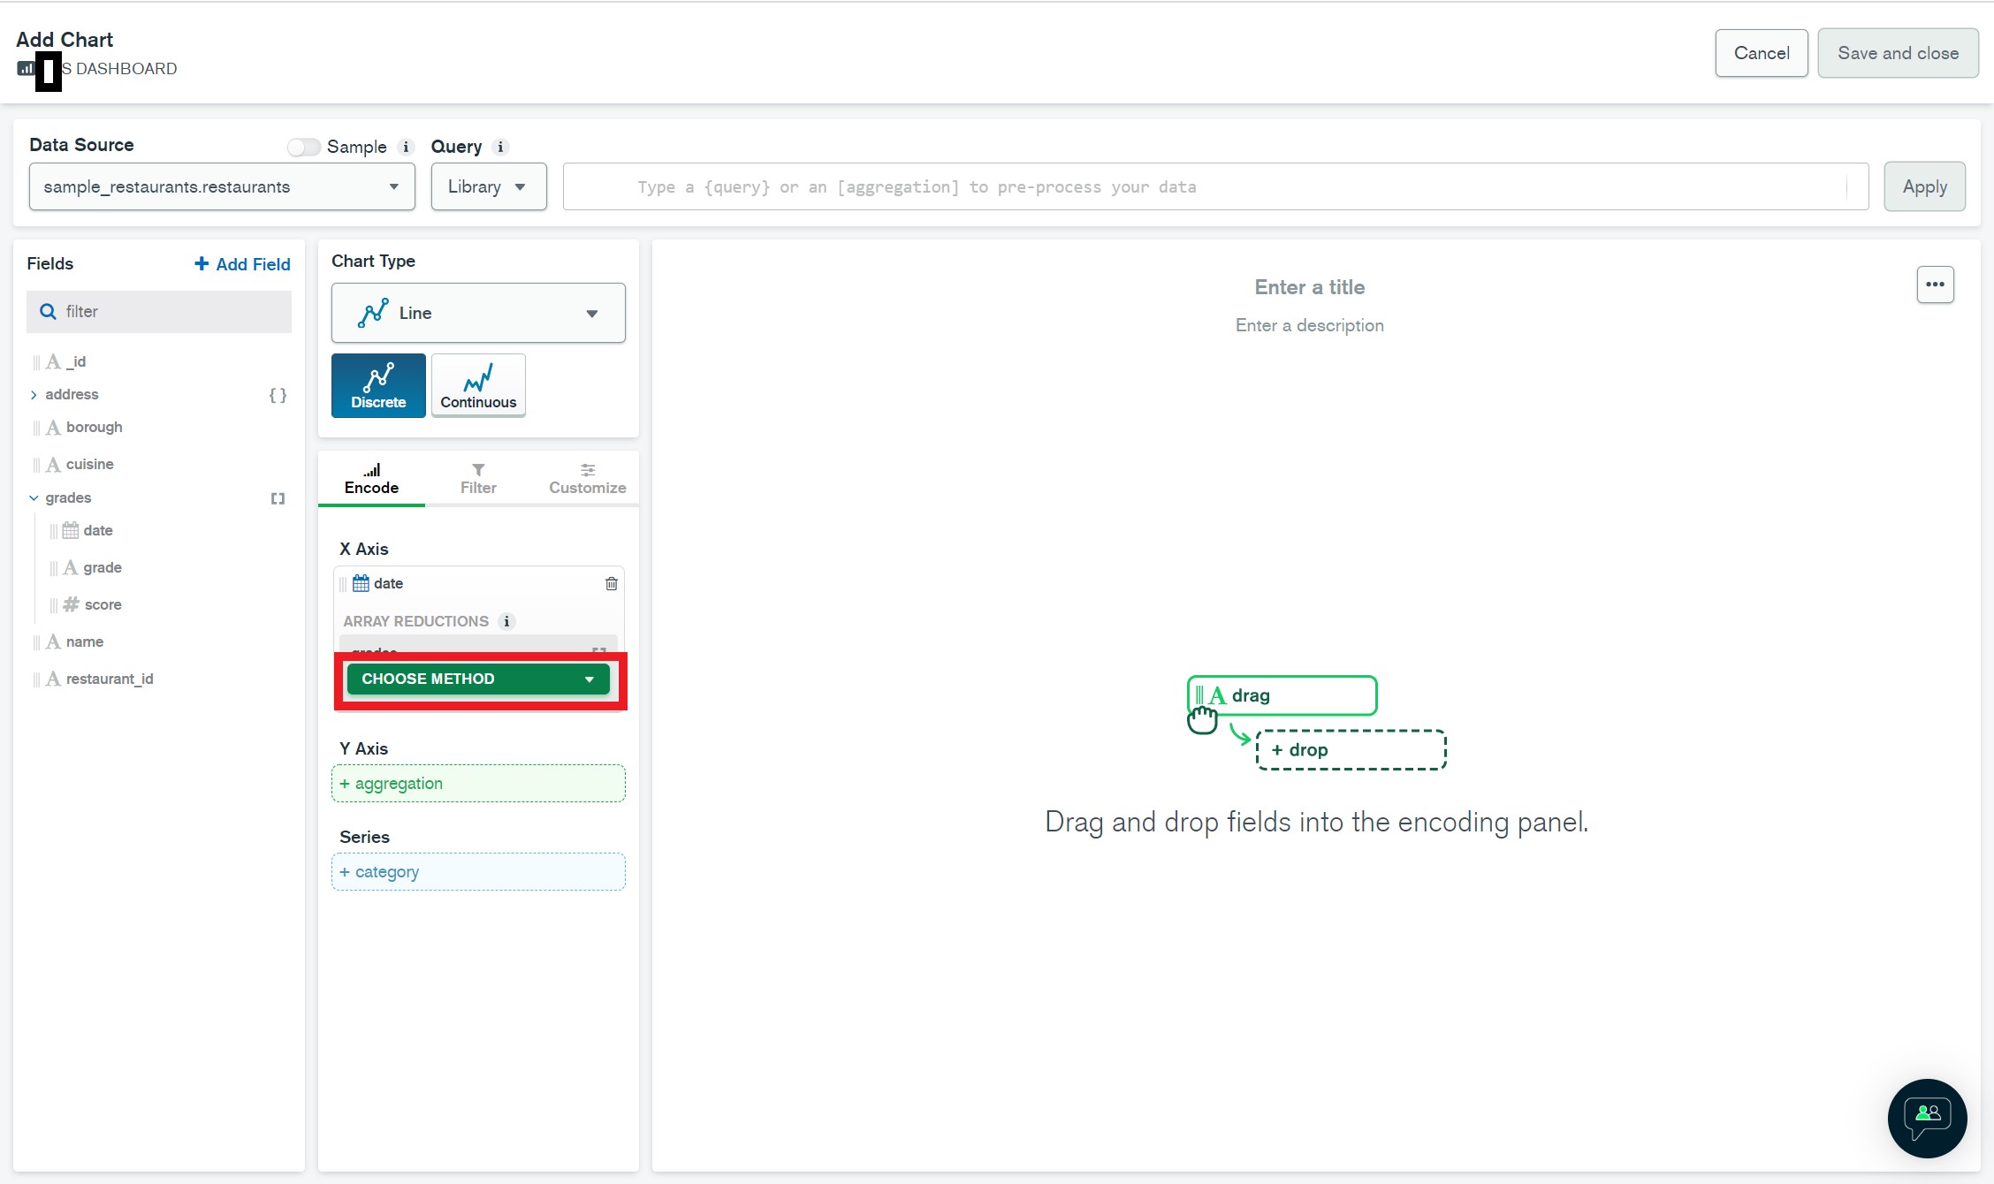Delete date field from X Axis

[611, 583]
